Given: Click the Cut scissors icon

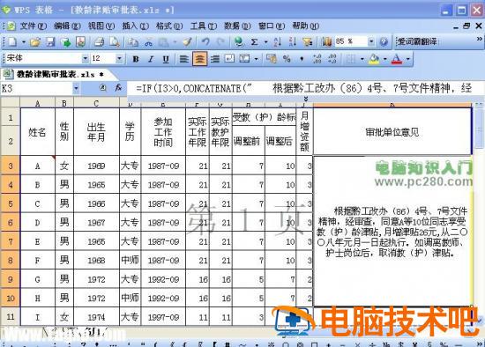Looking at the screenshot, I should point(148,41).
